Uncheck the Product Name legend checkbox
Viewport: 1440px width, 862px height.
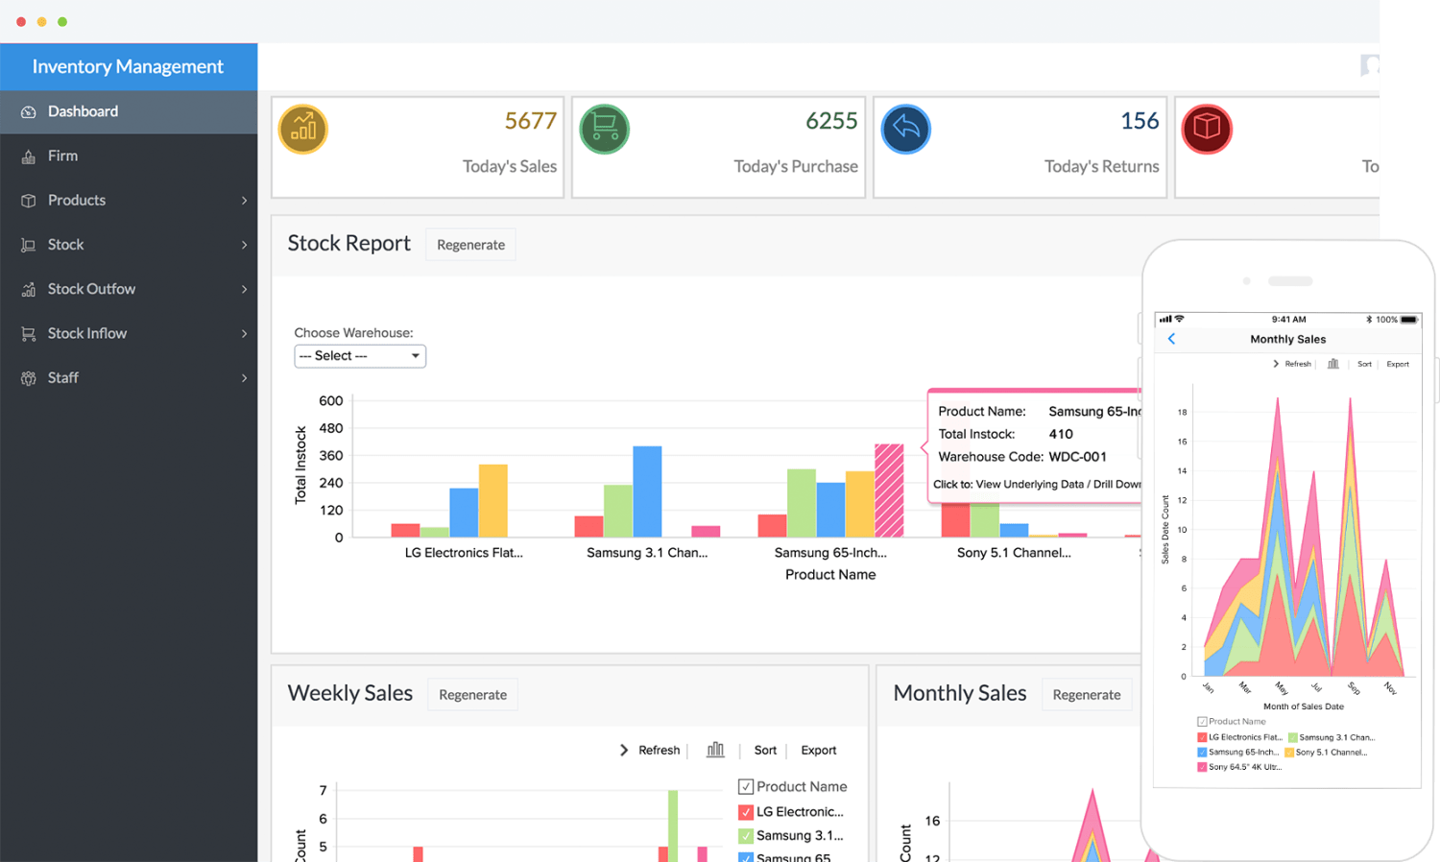pos(746,786)
